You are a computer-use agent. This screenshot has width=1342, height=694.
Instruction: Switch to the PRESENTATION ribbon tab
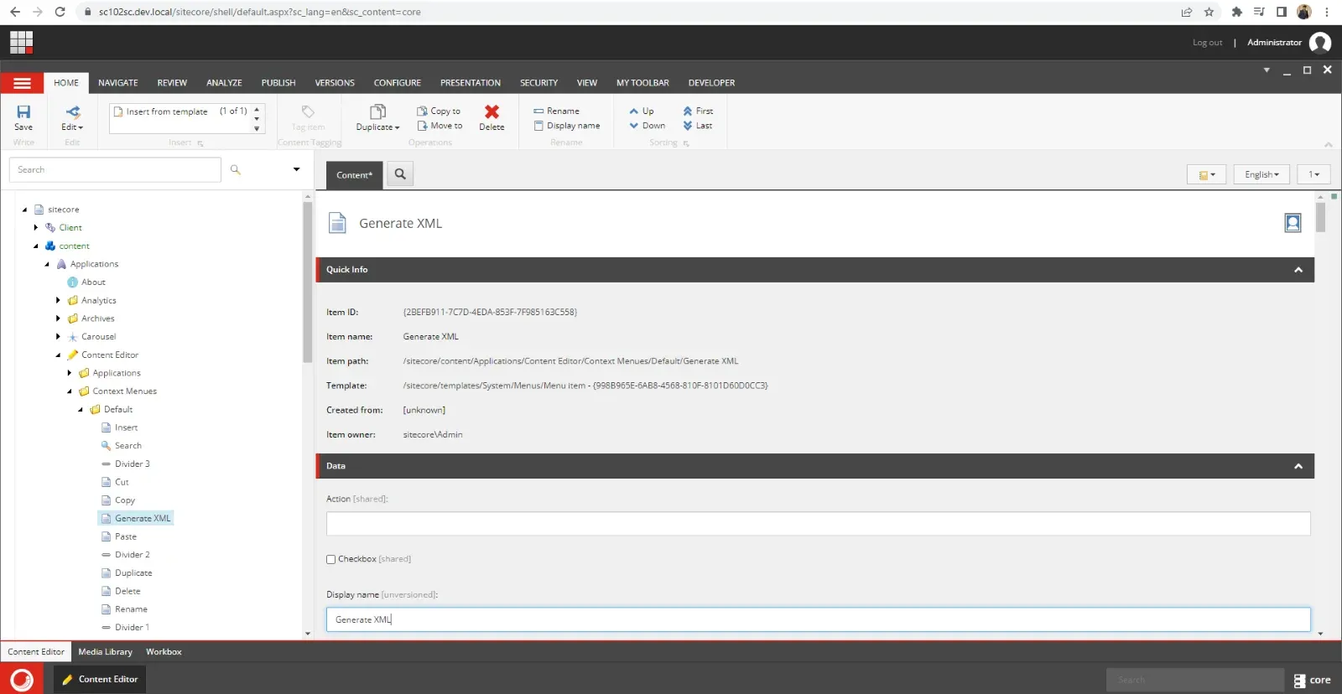pyautogui.click(x=471, y=83)
